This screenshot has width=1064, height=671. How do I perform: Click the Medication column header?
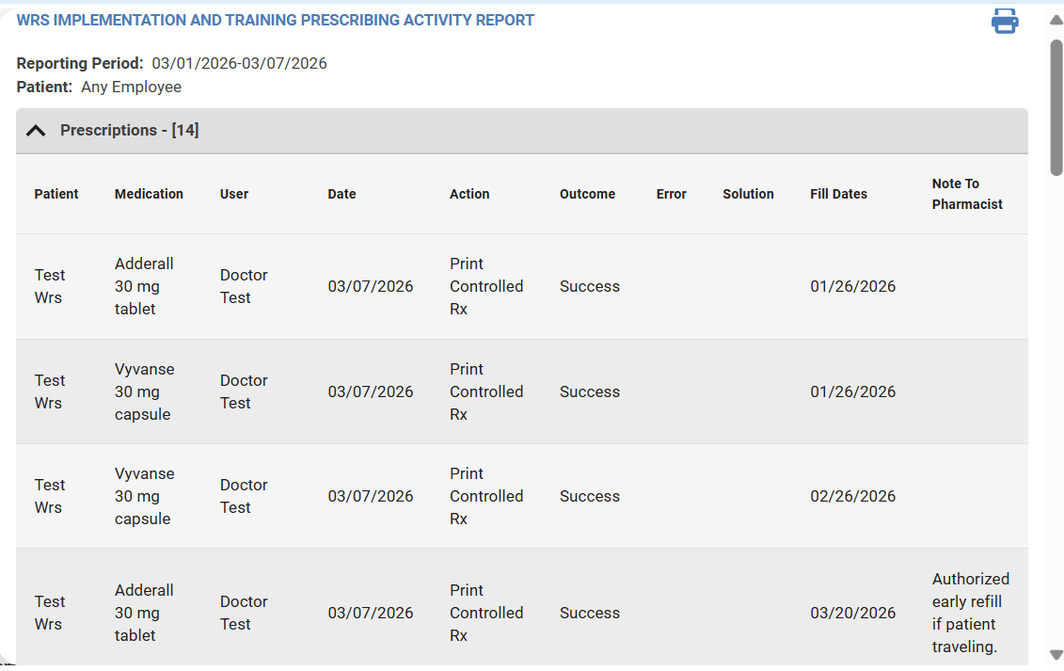point(149,194)
